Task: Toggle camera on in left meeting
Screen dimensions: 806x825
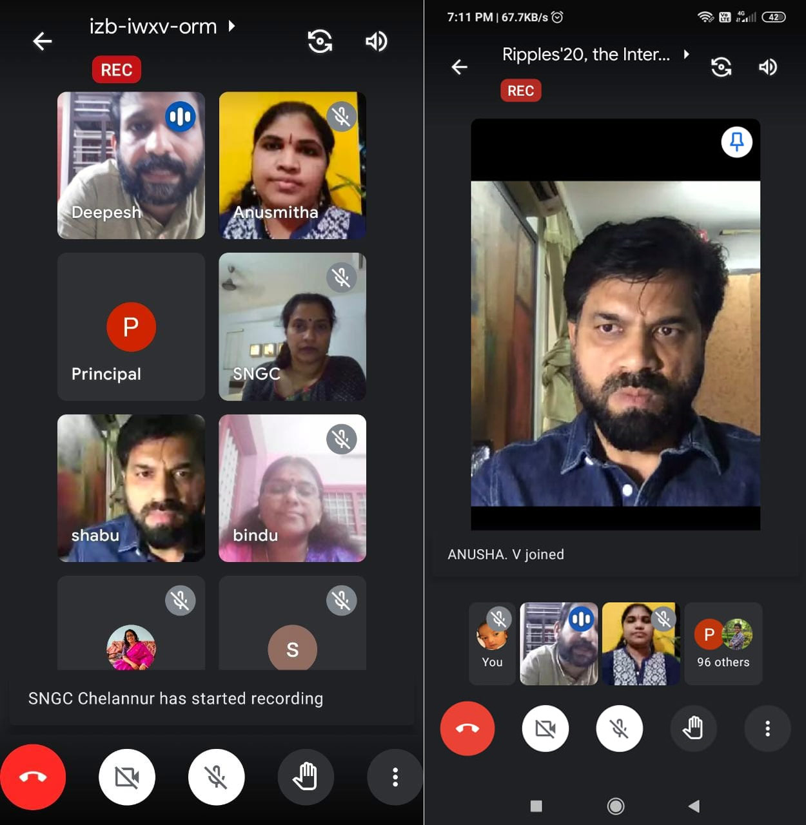Action: click(x=127, y=777)
